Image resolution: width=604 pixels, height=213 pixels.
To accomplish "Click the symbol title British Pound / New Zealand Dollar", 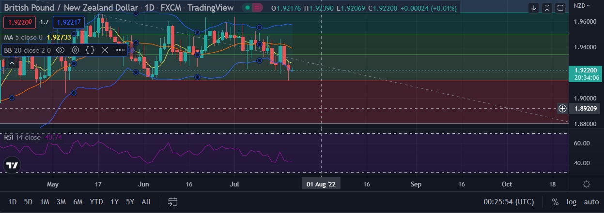I will click(71, 8).
